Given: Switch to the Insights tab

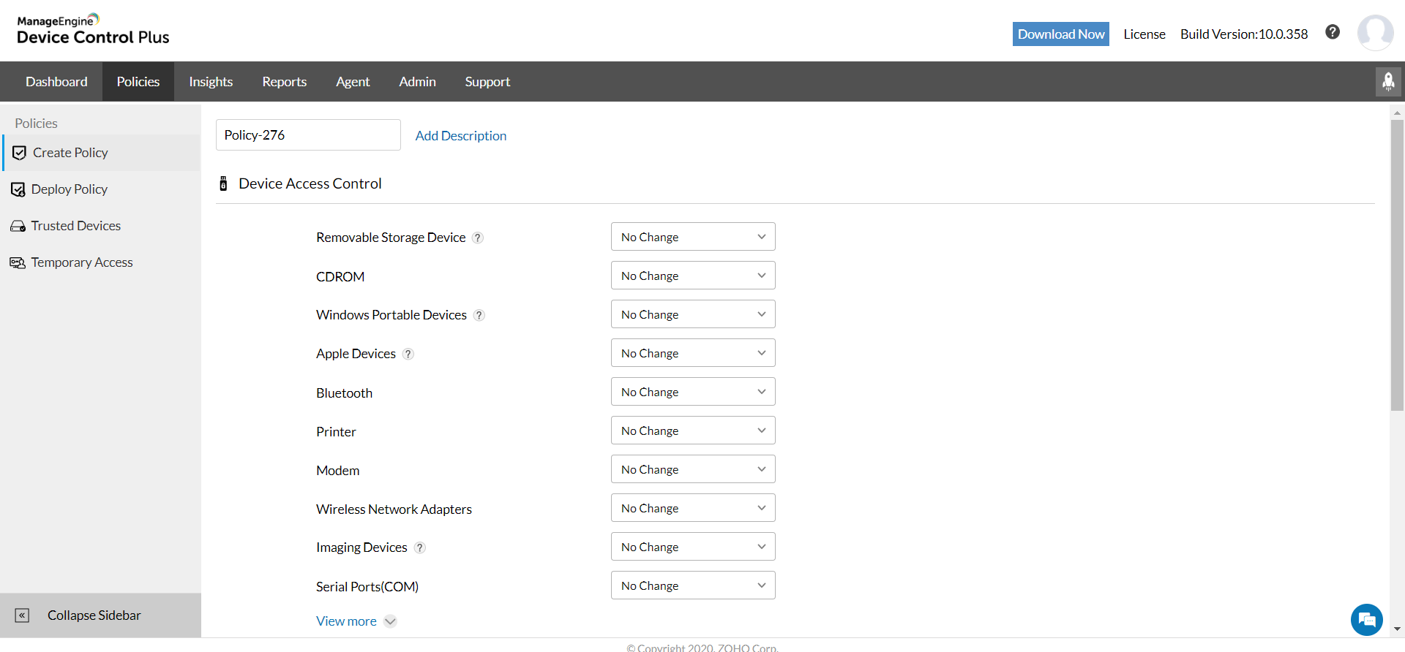Looking at the screenshot, I should [x=211, y=81].
